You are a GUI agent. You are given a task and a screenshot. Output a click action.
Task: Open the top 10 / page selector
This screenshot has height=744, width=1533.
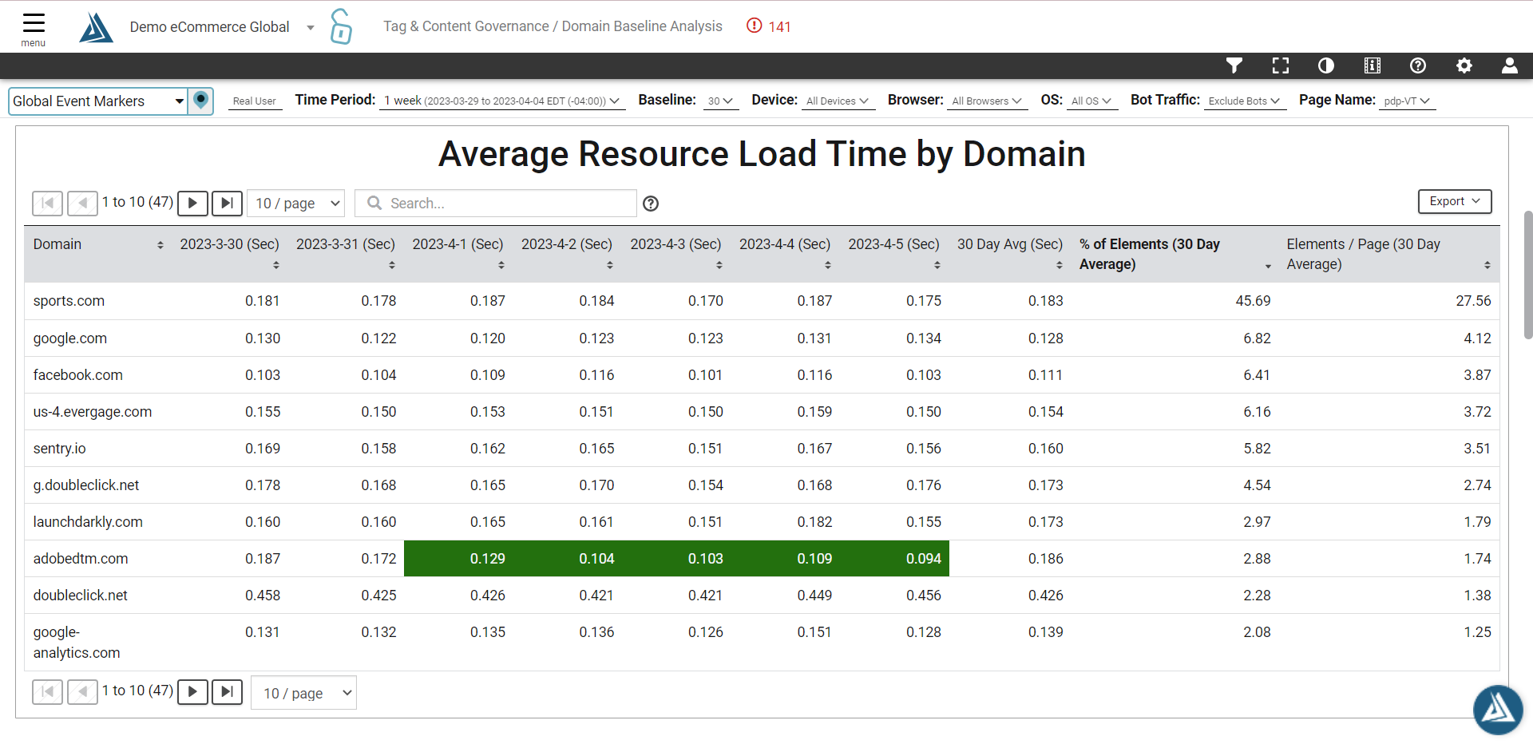coord(296,204)
